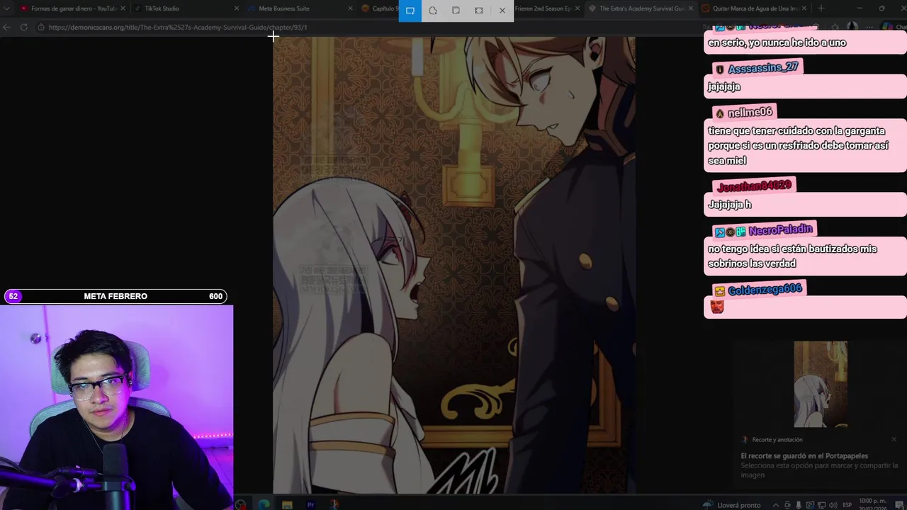Open Microsoft Edge from taskbar
The image size is (907, 510).
(x=264, y=504)
